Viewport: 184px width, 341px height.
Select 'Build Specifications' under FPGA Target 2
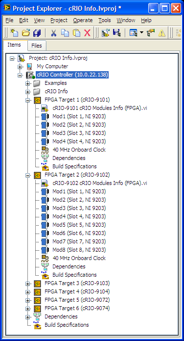pos(74,275)
